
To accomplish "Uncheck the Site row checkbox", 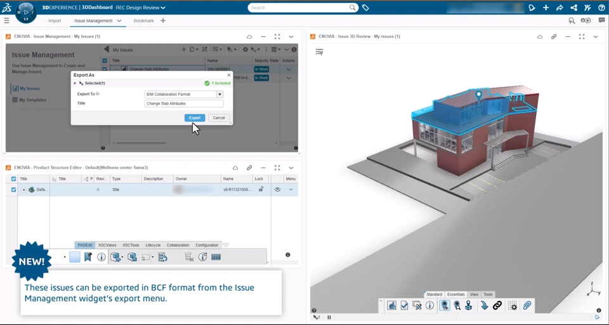I will [x=13, y=189].
